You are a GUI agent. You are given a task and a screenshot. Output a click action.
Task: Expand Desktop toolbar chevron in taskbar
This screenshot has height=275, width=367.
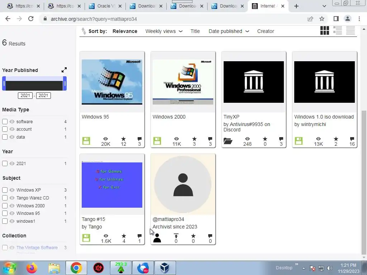[x=296, y=264]
